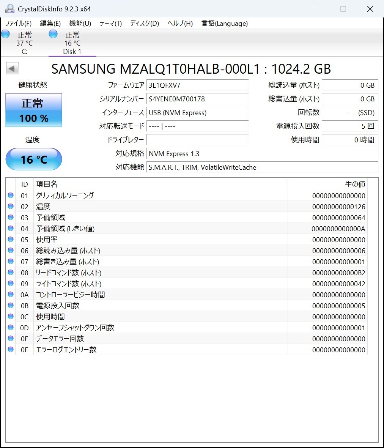Click the empty ドライブレター field
Image resolution: width=384 pixels, height=448 pixels.
pyautogui.click(x=197, y=140)
